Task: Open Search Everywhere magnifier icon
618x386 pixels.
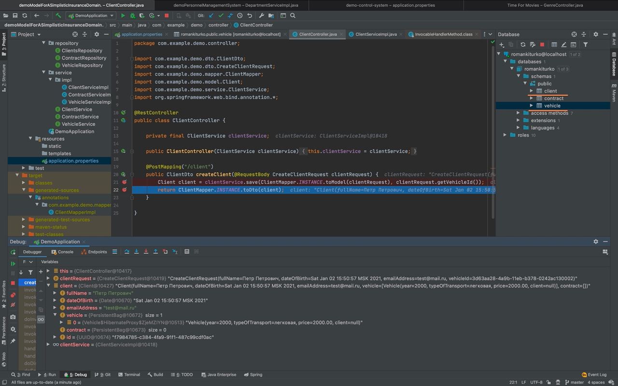Action: coord(293,15)
